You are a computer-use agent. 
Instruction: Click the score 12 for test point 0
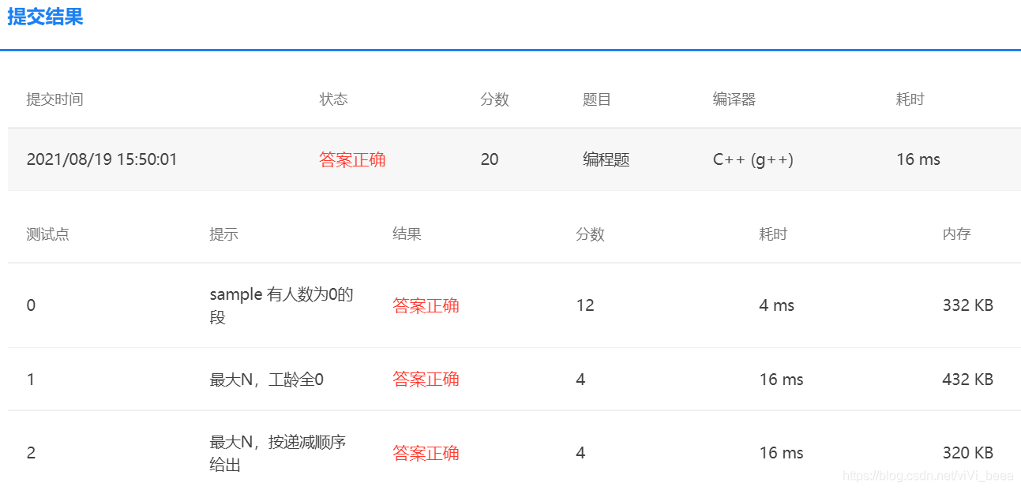[585, 305]
